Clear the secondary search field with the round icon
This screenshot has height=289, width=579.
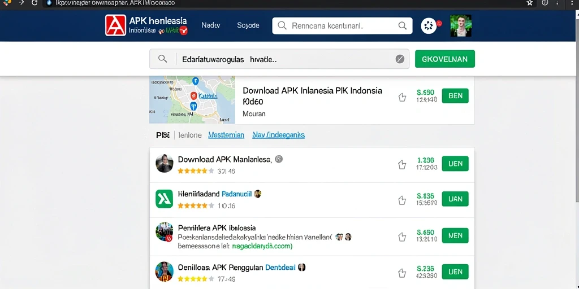pyautogui.click(x=400, y=59)
